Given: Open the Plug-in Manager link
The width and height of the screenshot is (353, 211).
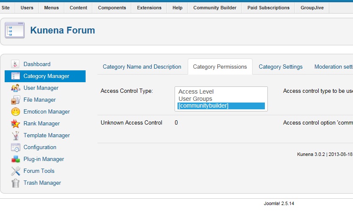Looking at the screenshot, I should (44, 159).
